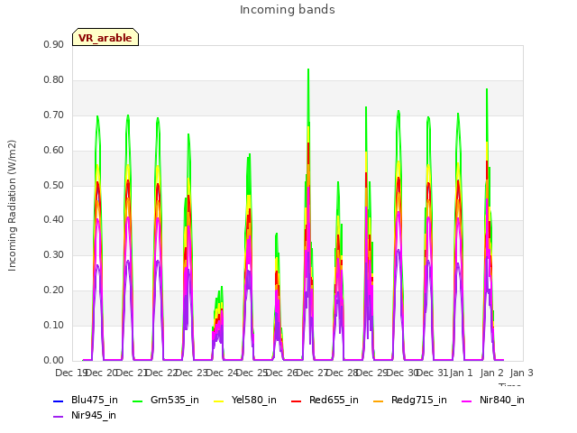
Task: Click the 0.70 y-axis tick label
Action: (x=54, y=115)
